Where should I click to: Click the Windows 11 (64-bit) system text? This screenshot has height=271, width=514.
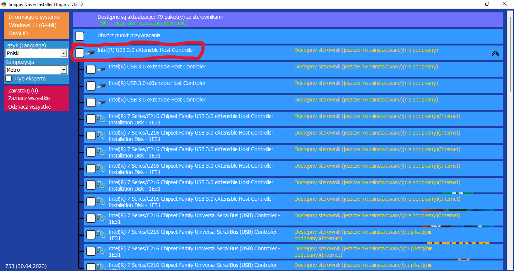coord(33,25)
